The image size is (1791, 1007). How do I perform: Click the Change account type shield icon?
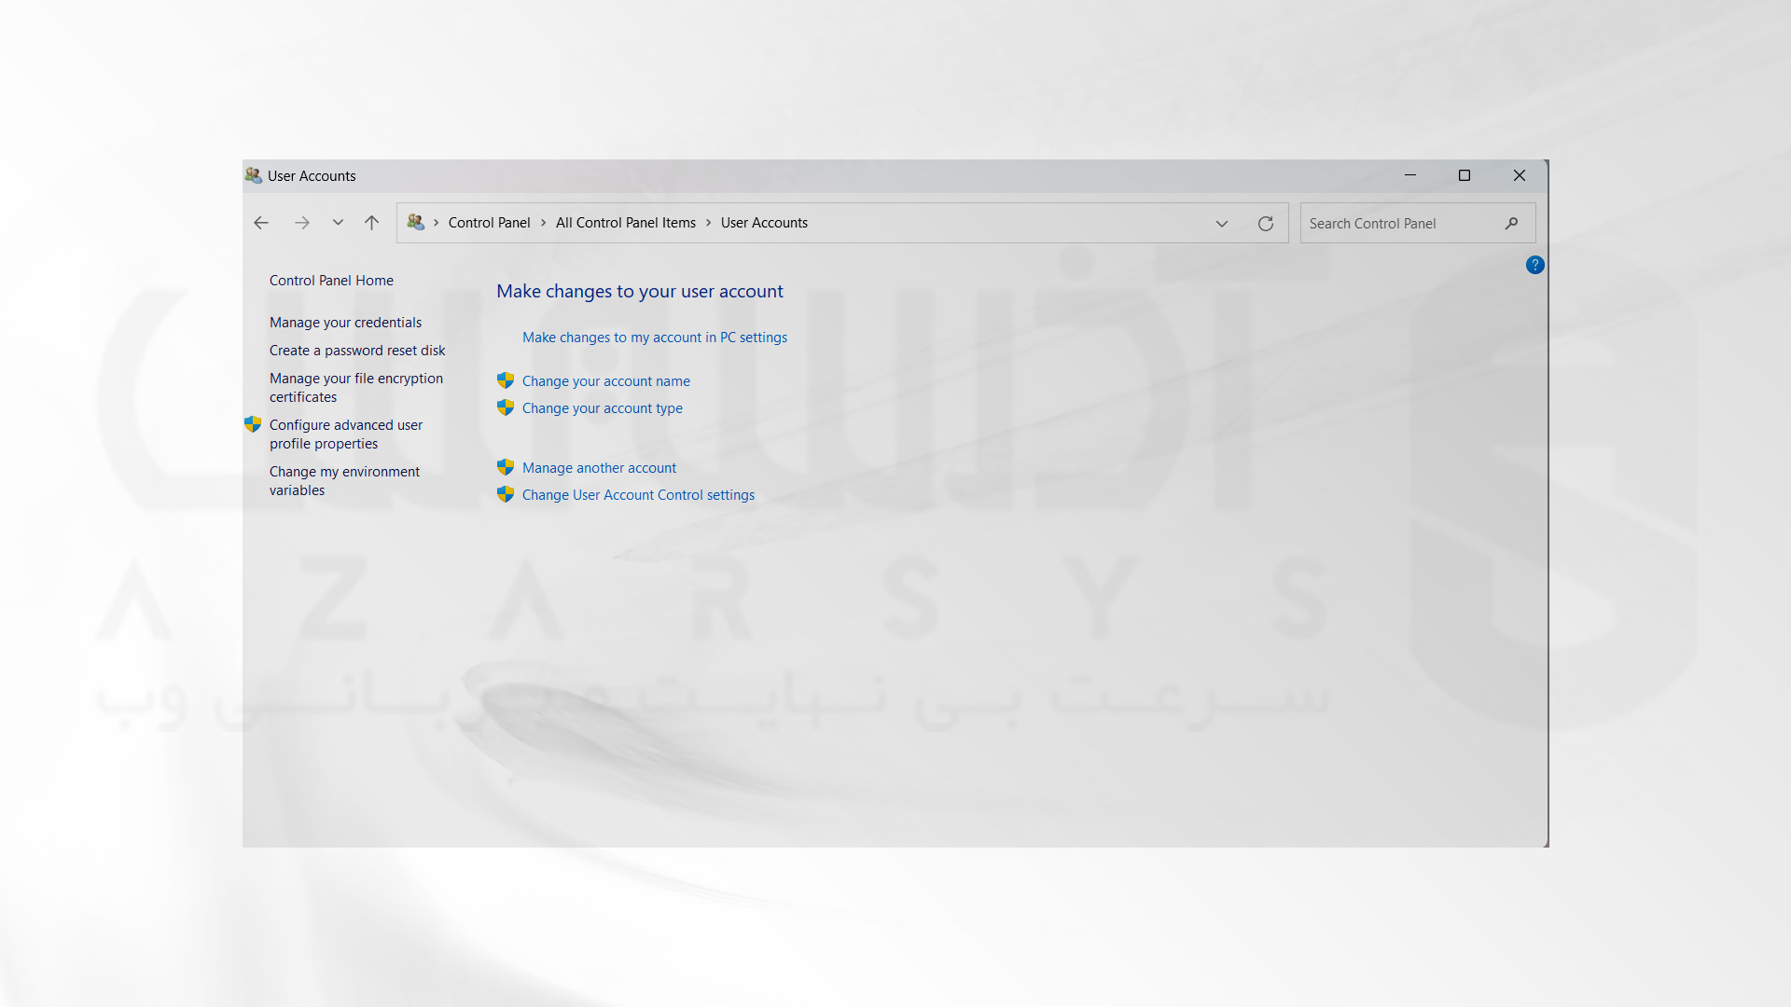click(506, 407)
